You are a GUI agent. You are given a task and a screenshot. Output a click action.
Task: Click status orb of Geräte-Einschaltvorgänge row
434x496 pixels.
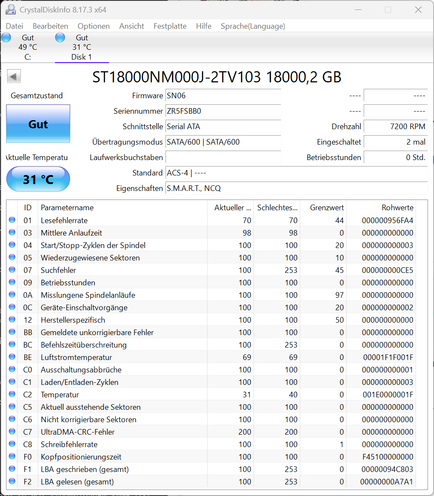(x=12, y=307)
